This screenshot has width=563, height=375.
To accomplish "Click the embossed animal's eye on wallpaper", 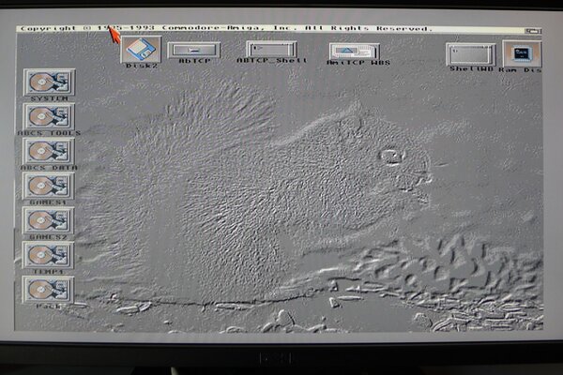I will point(389,156).
